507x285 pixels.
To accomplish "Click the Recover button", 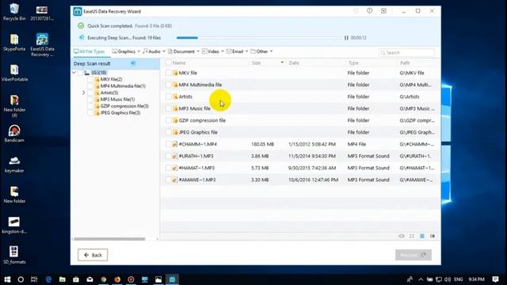I will pos(414,255).
